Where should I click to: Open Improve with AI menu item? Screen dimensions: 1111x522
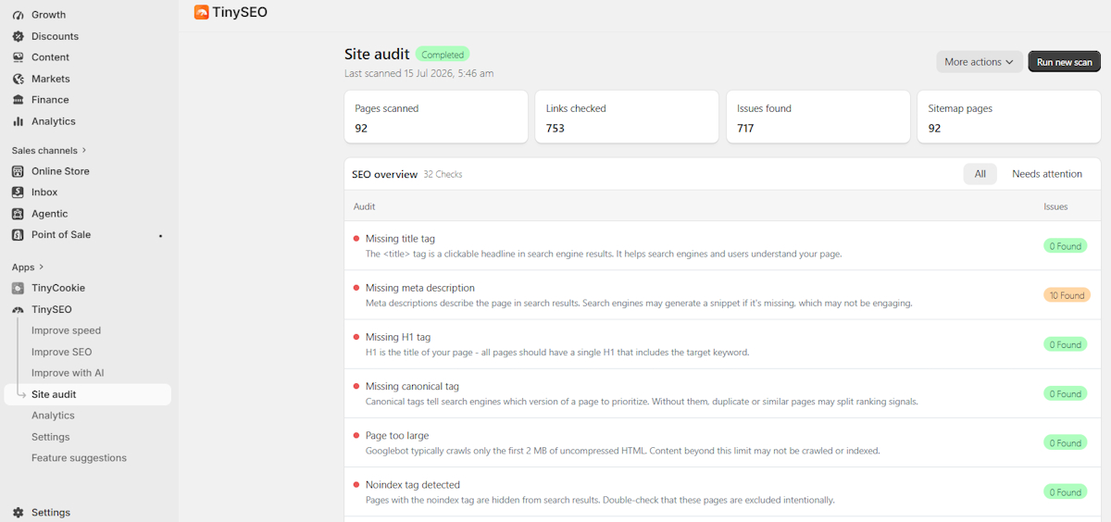[x=68, y=373]
